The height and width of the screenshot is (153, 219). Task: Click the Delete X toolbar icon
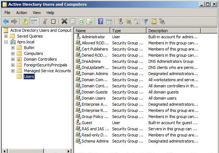point(65,22)
